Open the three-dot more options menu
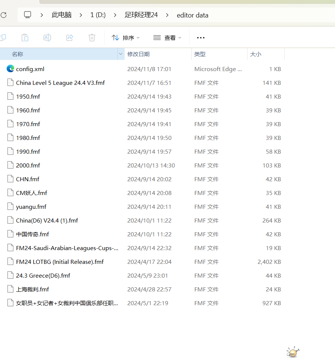 [201, 38]
